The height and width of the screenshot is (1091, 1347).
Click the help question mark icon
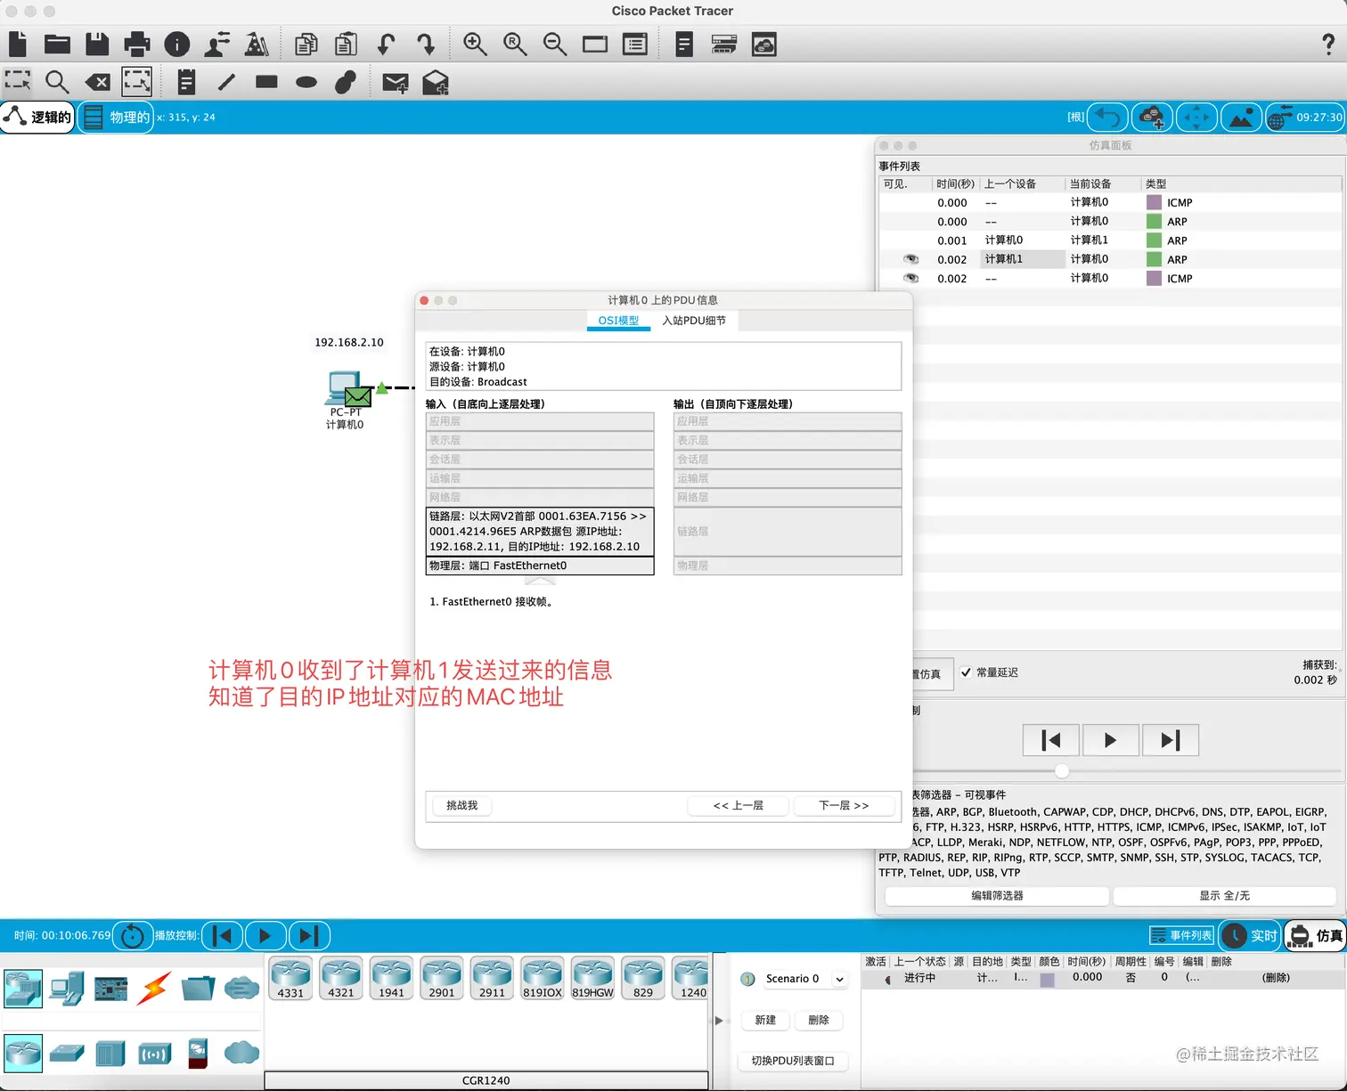point(1328,44)
